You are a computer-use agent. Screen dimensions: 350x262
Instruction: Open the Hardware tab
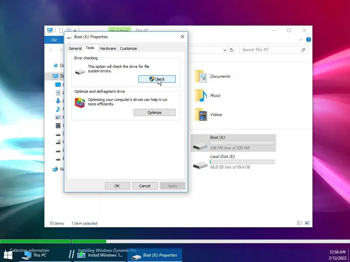tap(108, 48)
